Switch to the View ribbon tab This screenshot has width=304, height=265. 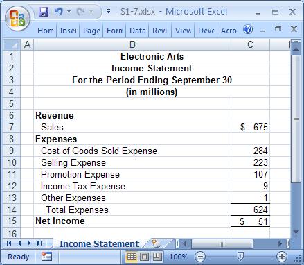pyautogui.click(x=183, y=31)
